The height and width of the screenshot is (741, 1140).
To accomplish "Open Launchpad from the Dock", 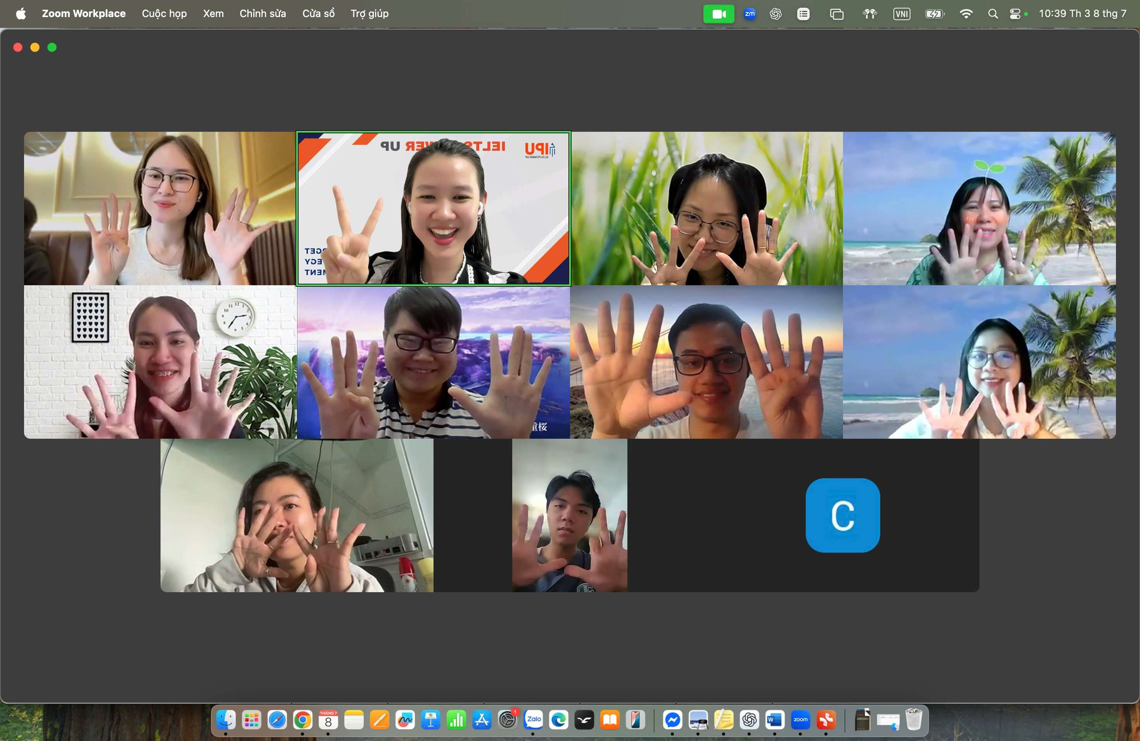I will pyautogui.click(x=252, y=720).
